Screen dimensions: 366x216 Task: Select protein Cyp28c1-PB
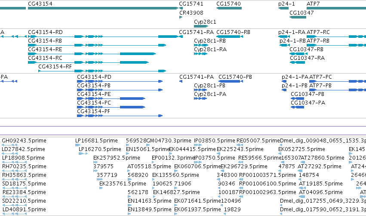point(200,90)
